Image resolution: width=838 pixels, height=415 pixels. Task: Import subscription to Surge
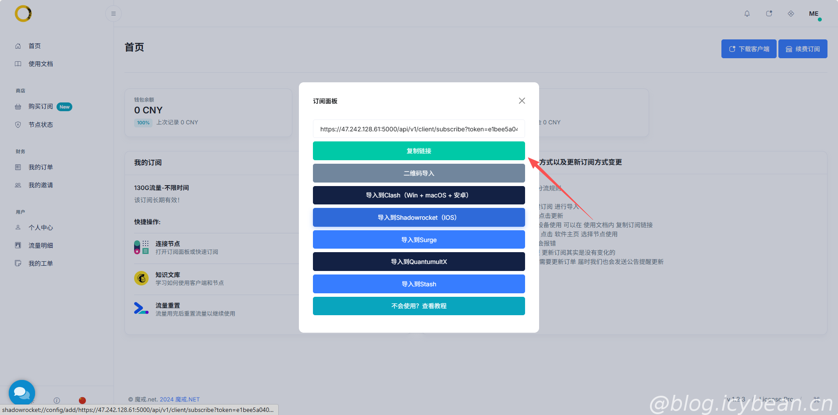(419, 240)
